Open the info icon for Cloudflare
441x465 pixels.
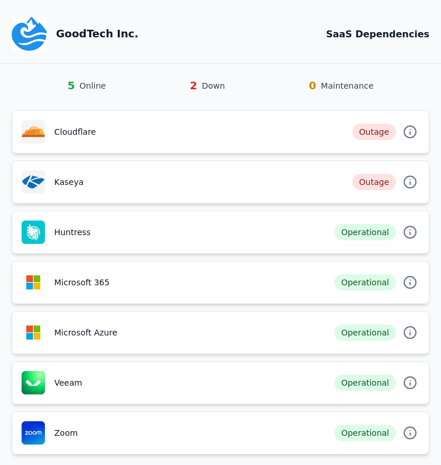point(410,132)
